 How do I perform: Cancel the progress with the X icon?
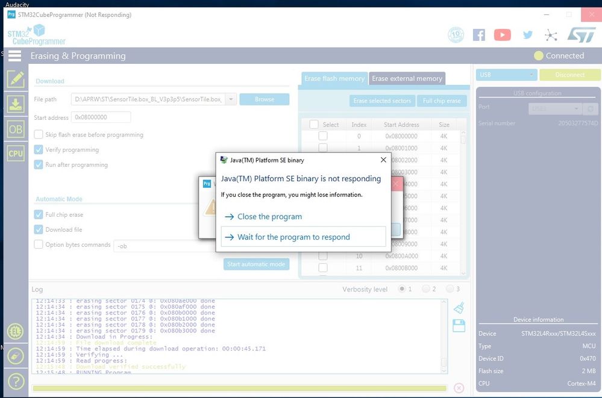coord(459,388)
